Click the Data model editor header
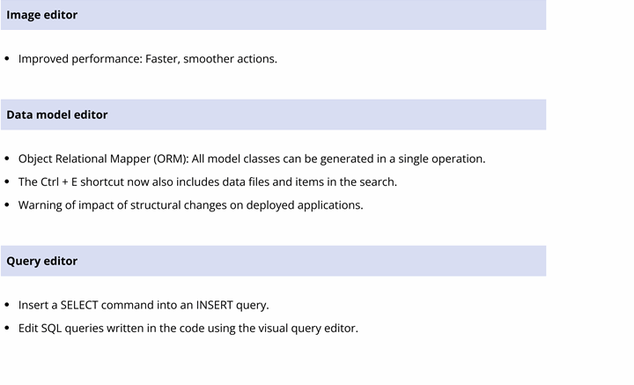Image resolution: width=634 pixels, height=385 pixels. click(273, 115)
